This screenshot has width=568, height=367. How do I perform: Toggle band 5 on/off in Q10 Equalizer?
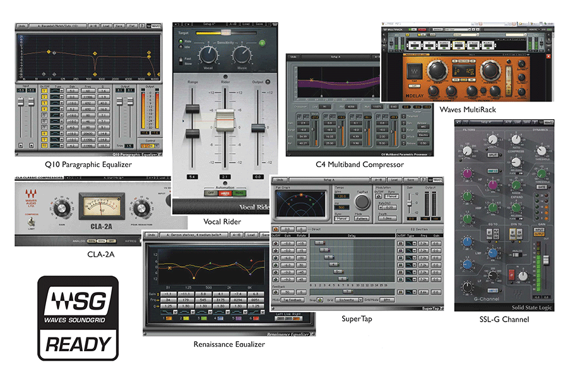click(x=44, y=115)
